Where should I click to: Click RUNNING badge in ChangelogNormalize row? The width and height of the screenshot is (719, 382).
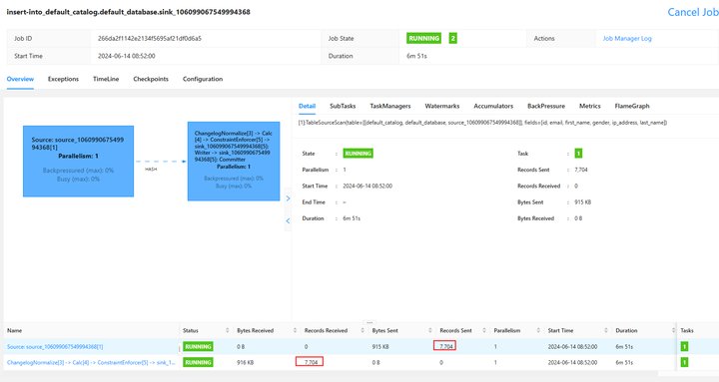[x=198, y=362]
